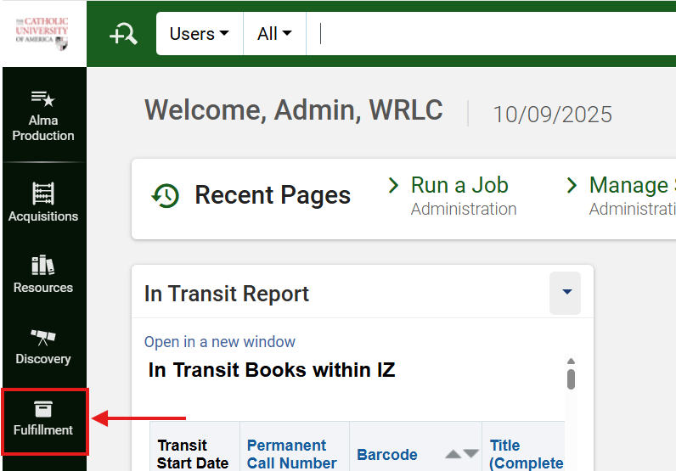The width and height of the screenshot is (676, 471).
Task: Open the Fulfillment box icon
Action: (42, 409)
